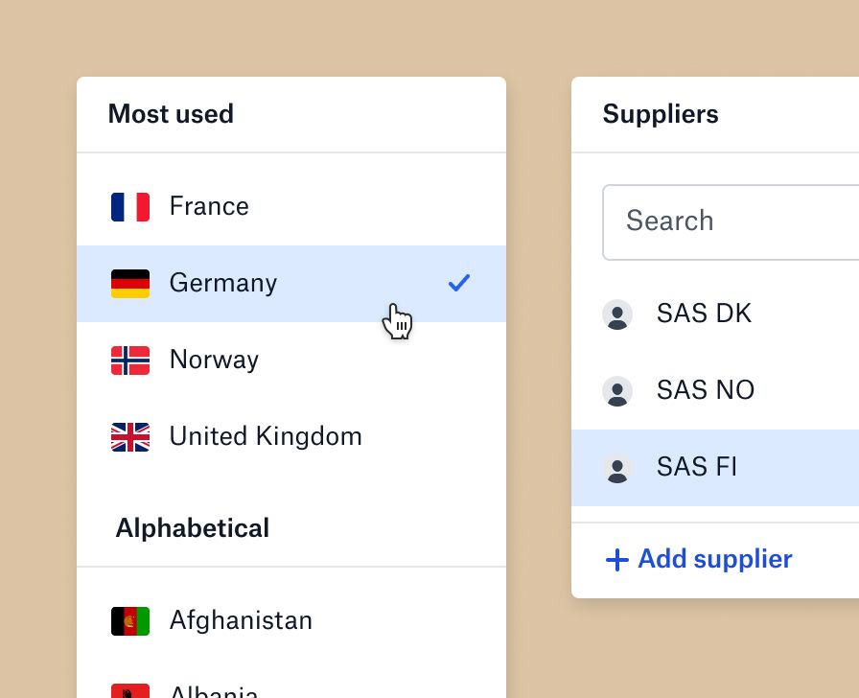The height and width of the screenshot is (698, 859).
Task: Click the Suppliers panel header
Action: pyautogui.click(x=661, y=114)
